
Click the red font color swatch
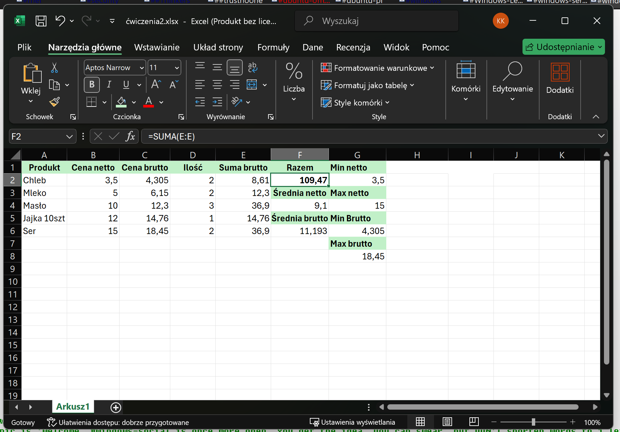(149, 102)
